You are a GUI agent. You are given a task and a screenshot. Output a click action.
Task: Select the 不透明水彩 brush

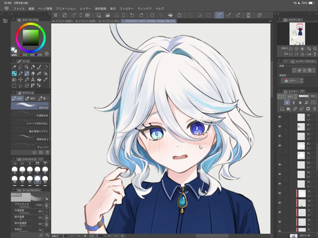click(x=30, y=114)
